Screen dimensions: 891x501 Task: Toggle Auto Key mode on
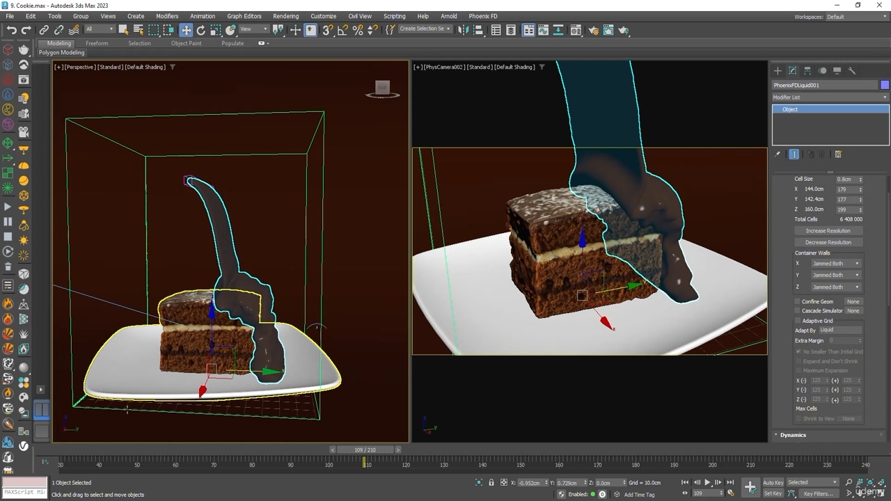click(773, 482)
